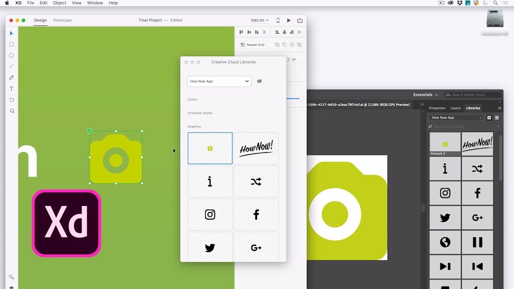This screenshot has width=514, height=289.
Task: Open the How Now App library dropdown
Action: click(219, 81)
